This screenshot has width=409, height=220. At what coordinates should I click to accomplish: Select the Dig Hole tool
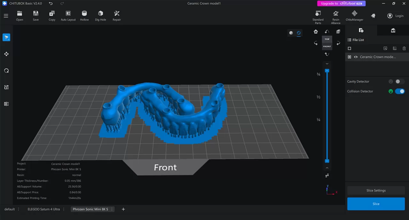100,15
